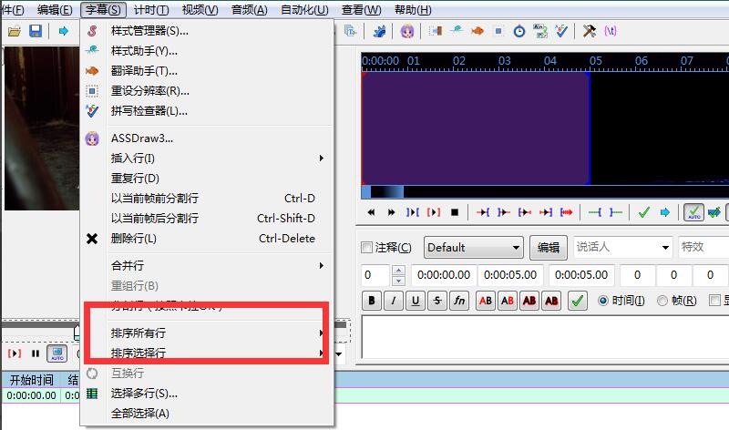Play current line audio with red brackets
This screenshot has height=430, width=729.
[x=434, y=212]
